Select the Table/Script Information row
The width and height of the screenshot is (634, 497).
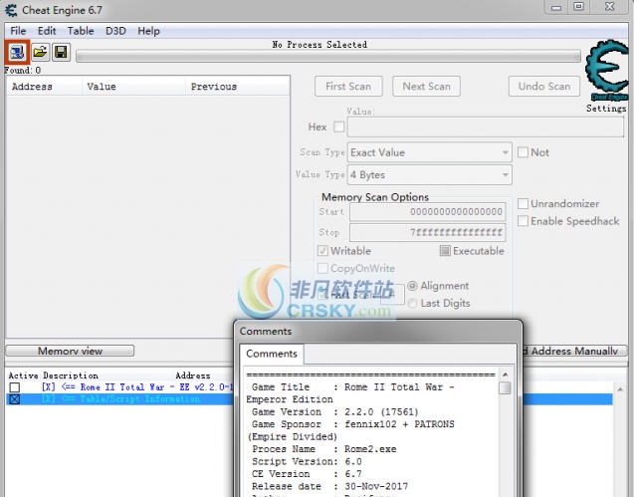pos(120,399)
